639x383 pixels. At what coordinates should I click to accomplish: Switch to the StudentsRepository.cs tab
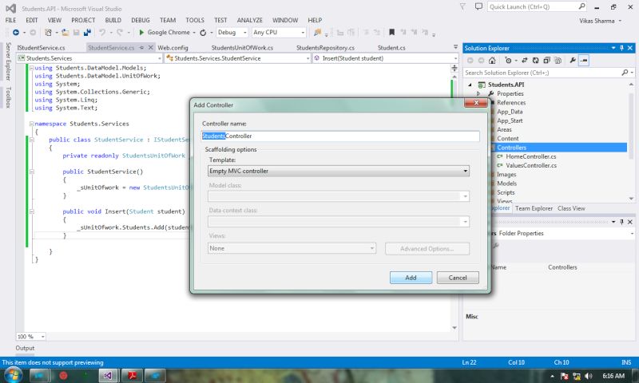coord(325,48)
